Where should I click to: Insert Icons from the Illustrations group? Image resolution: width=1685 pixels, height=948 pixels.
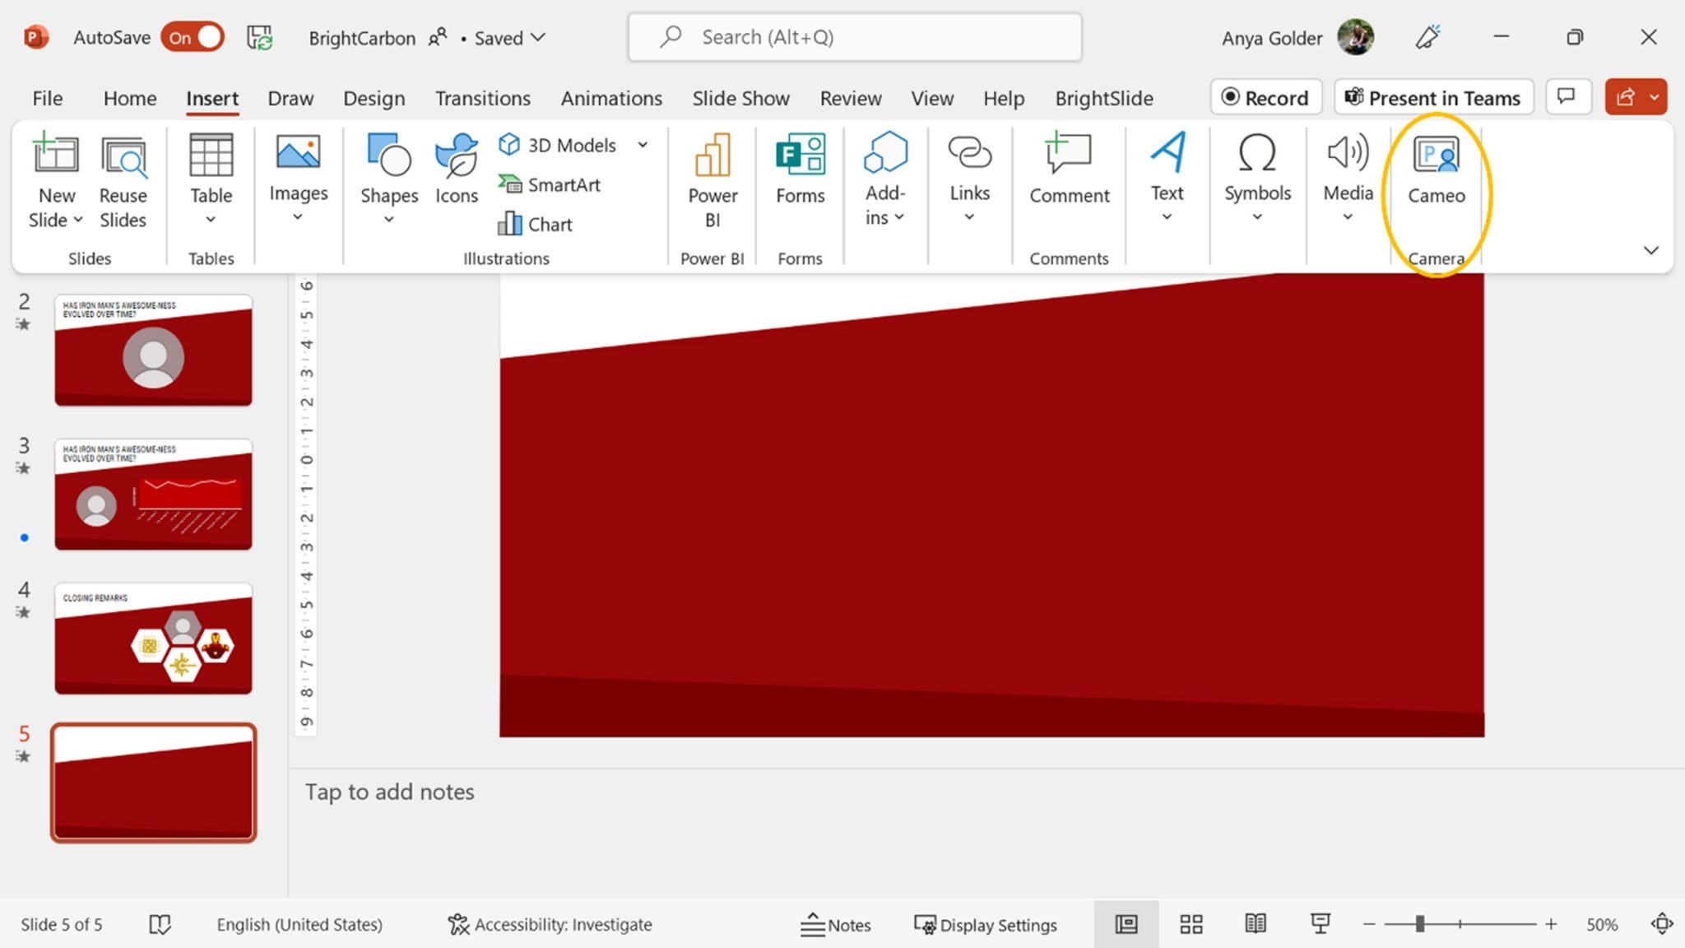tap(455, 169)
